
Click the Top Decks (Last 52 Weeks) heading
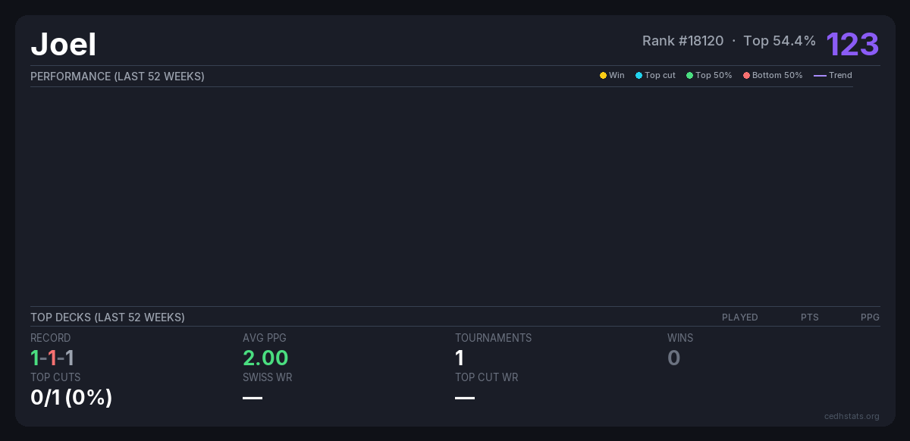click(x=108, y=317)
